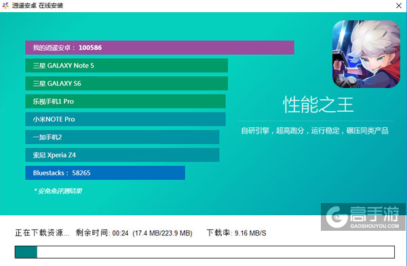Click the 三星 GALAXY S6 bar
Viewport: 407px width, 266px height.
(x=127, y=83)
